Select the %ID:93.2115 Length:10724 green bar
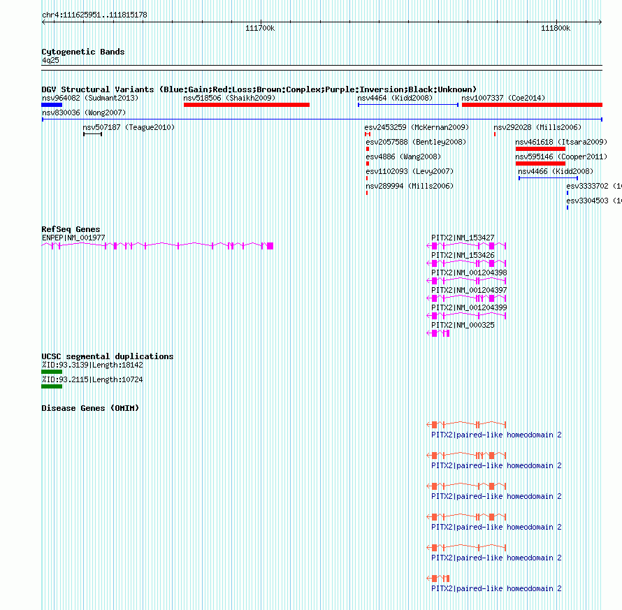 pos(52,386)
